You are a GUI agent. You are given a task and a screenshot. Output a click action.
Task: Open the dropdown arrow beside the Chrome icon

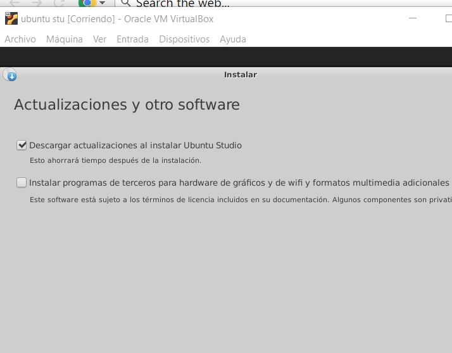coord(102,3)
